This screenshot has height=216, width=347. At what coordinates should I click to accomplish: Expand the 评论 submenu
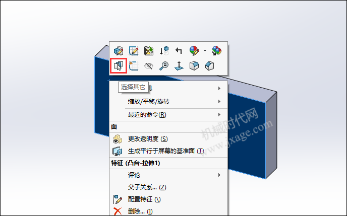(168, 175)
